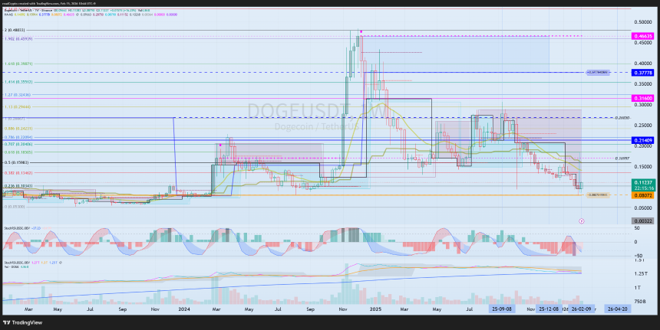Viewport: 660px width, 330px height.
Task: Click the orange horizontal line tag near 0.08072
Action: pos(599,195)
